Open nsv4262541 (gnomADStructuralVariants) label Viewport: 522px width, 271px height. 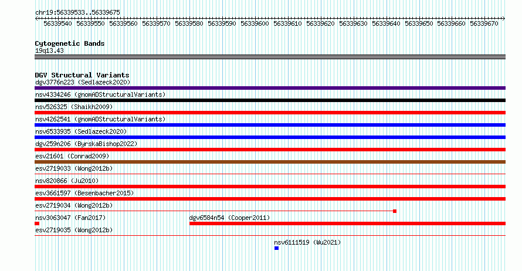click(x=100, y=119)
